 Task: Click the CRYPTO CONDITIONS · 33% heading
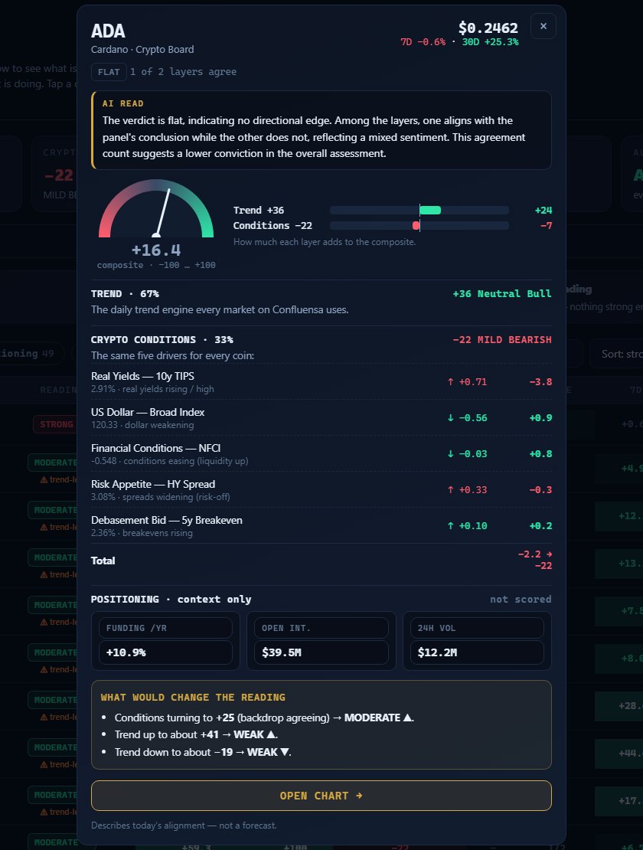pos(162,340)
